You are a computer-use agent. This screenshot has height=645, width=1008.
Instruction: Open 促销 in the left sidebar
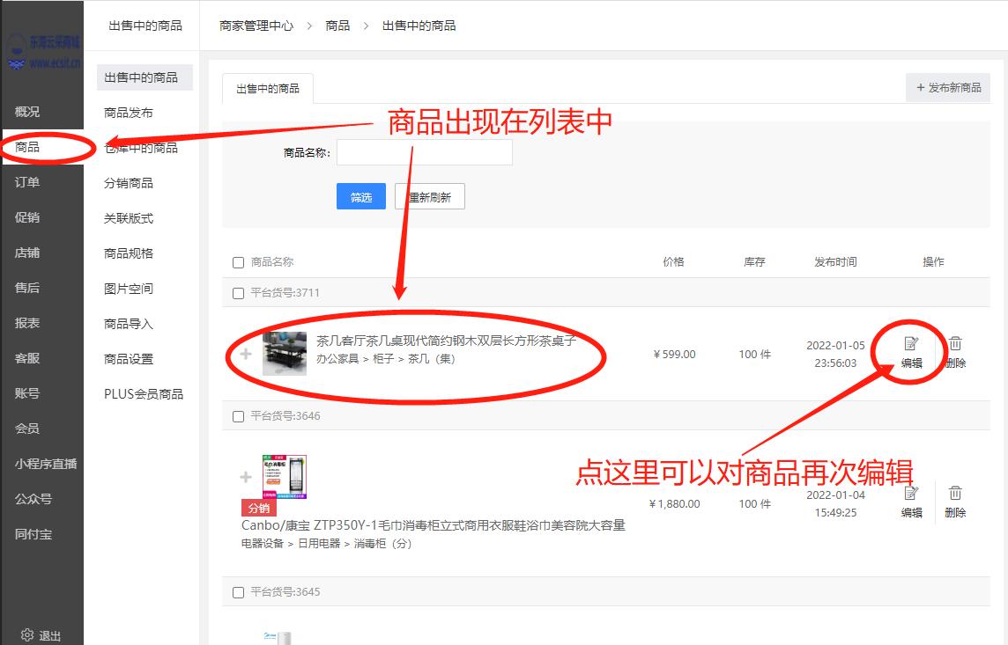click(x=27, y=217)
